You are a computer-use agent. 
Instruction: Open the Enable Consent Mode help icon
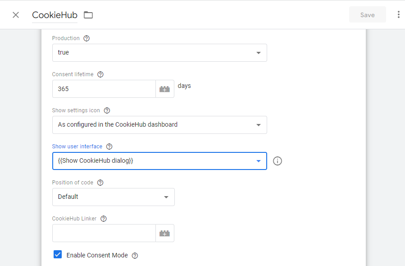click(x=135, y=255)
